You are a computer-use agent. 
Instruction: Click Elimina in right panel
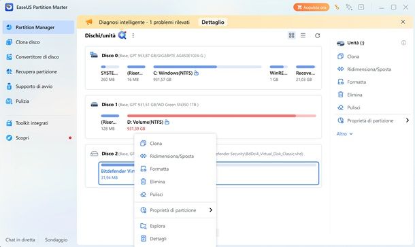click(350, 95)
